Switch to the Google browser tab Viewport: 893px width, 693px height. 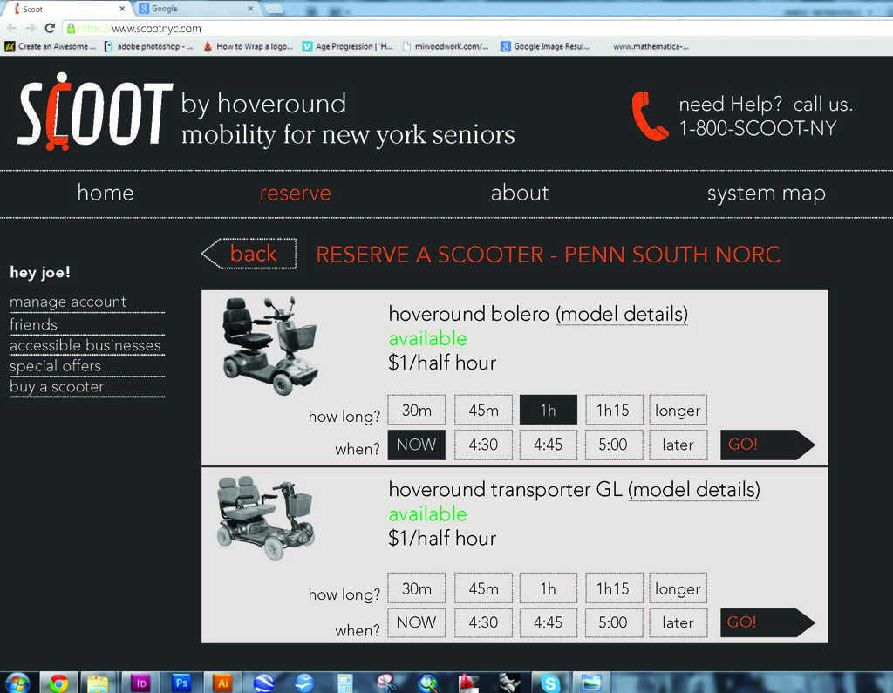[x=196, y=9]
